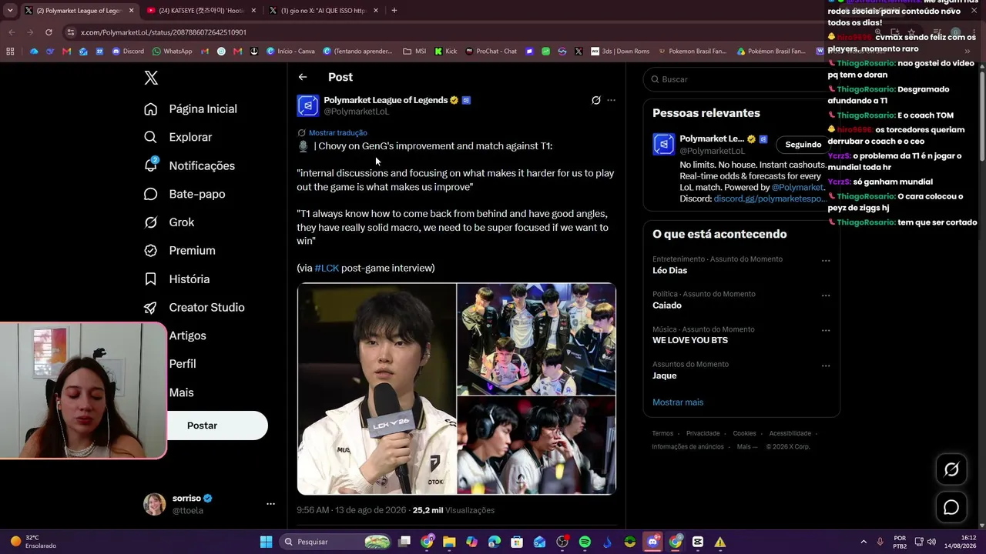Open the taskbar volume control
986x554 pixels.
point(931,542)
